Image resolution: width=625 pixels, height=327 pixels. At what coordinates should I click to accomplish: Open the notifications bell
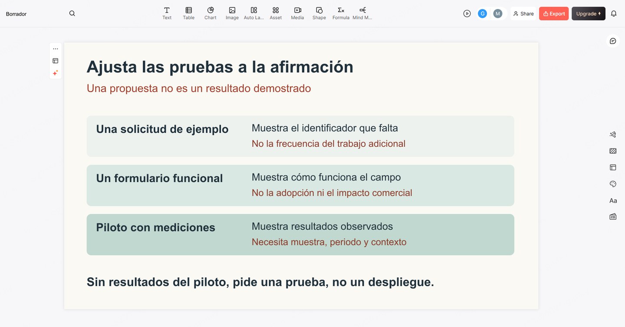pos(614,13)
